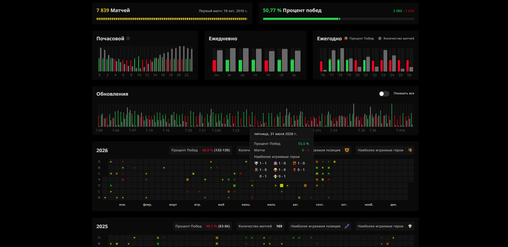
Task: Click the 7 839 Матчей heading
Action: [x=113, y=10]
